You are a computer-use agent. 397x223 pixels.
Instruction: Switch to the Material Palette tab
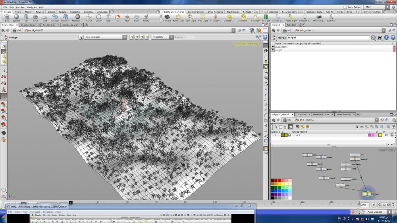[322, 114]
